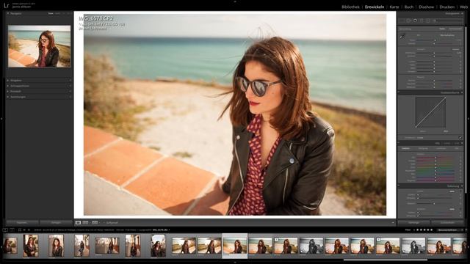470x264 pixels.
Task: Click the Vorherige button
Action: click(x=413, y=223)
